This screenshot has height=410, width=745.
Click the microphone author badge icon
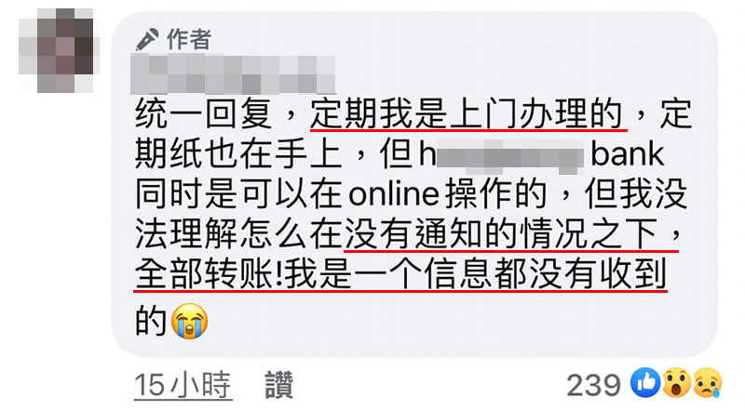coord(147,39)
